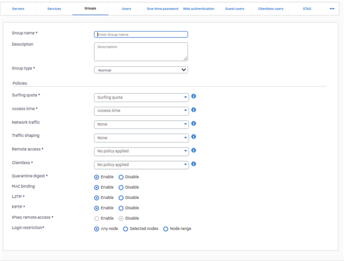Viewport: 344px width, 261px height.
Task: Open the three-dots more tabs menu
Action: 332,9
